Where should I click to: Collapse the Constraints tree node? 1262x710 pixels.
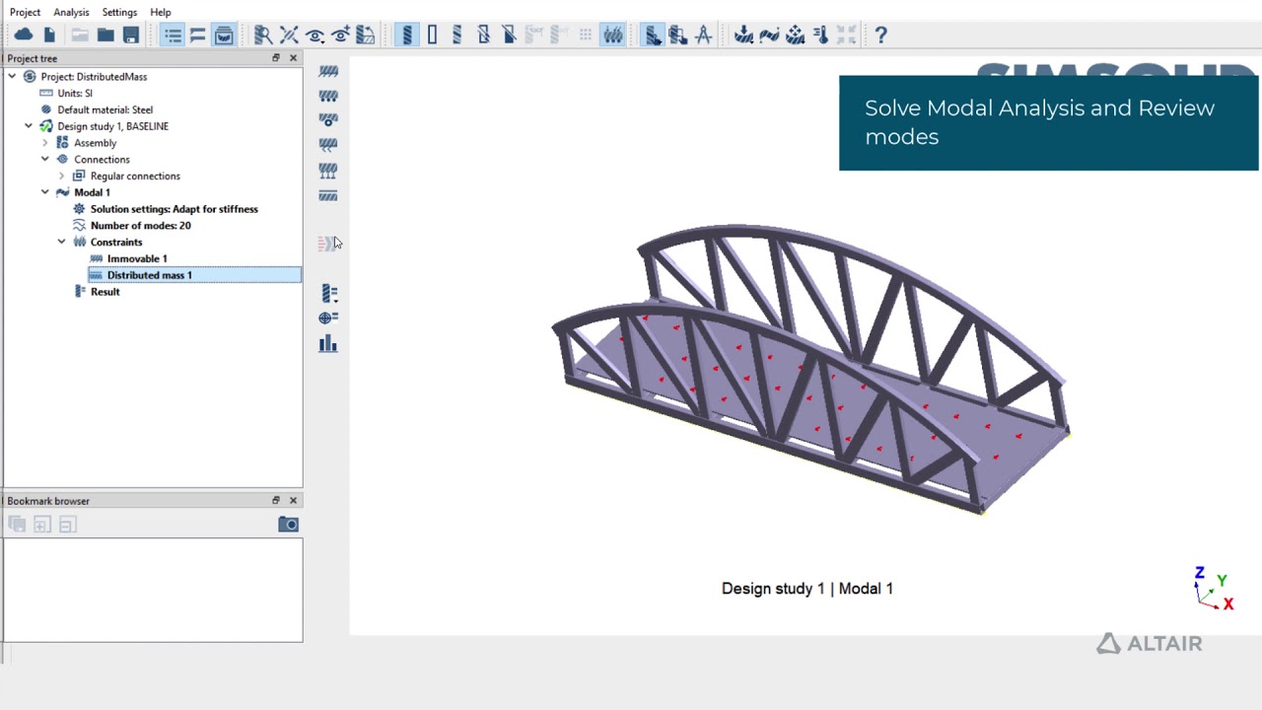coord(62,243)
